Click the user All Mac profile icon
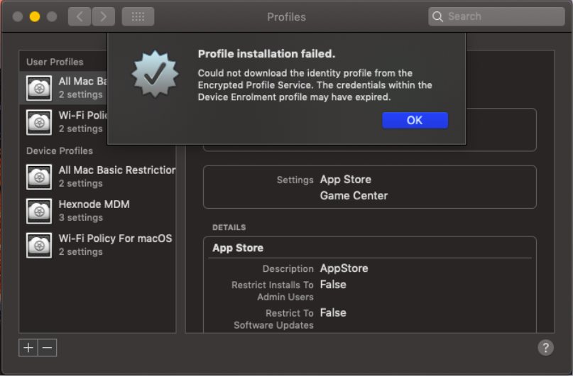This screenshot has width=573, height=377. coord(39,88)
